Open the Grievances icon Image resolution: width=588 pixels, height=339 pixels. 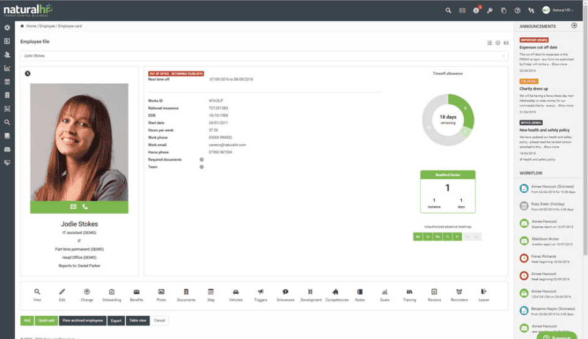click(x=285, y=292)
